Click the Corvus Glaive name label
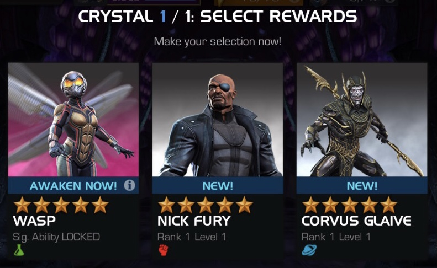The width and height of the screenshot is (437, 268). click(x=356, y=221)
